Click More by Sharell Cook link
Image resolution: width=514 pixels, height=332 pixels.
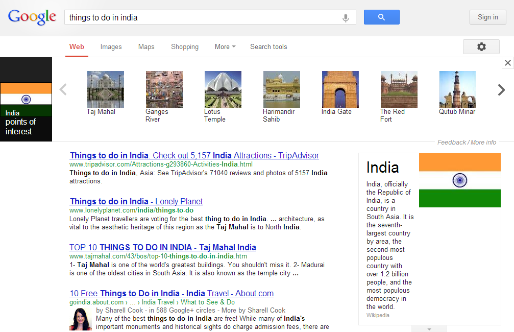tap(253, 311)
